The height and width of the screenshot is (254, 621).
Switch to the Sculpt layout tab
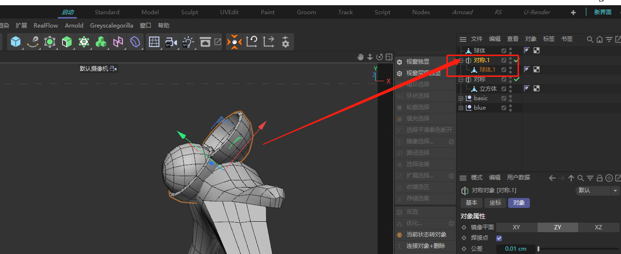[190, 12]
